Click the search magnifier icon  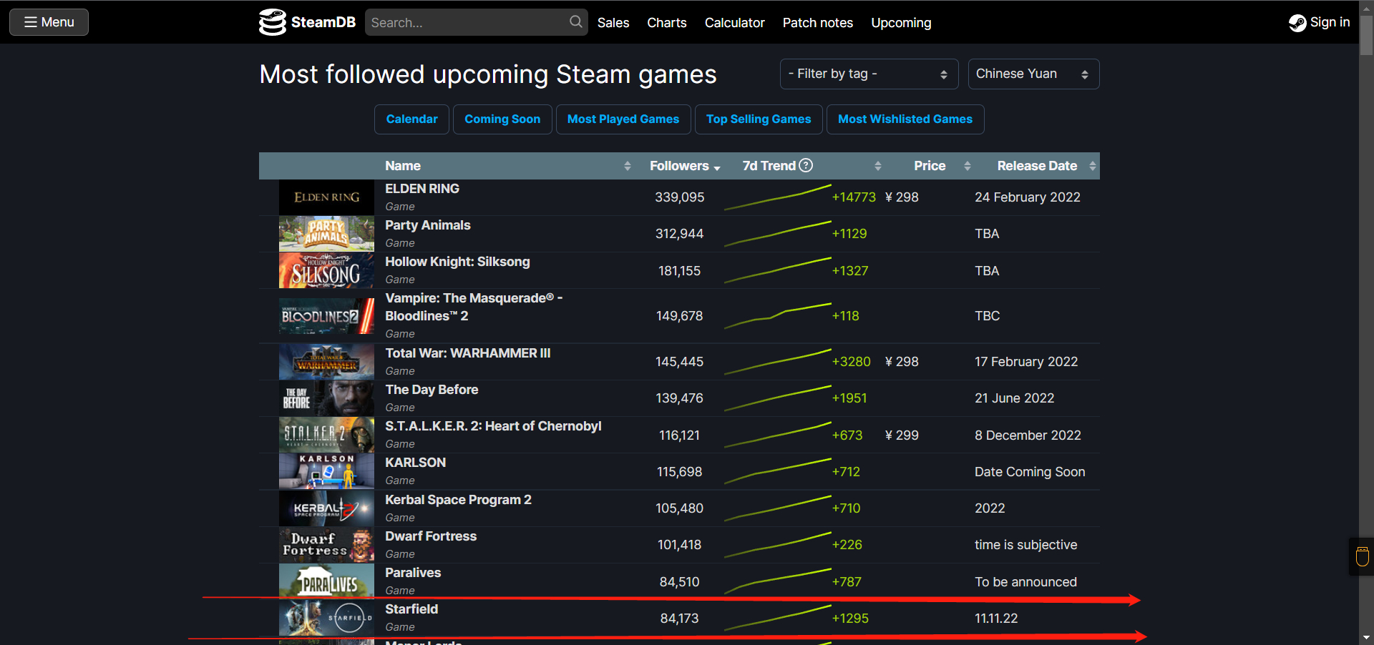click(575, 22)
